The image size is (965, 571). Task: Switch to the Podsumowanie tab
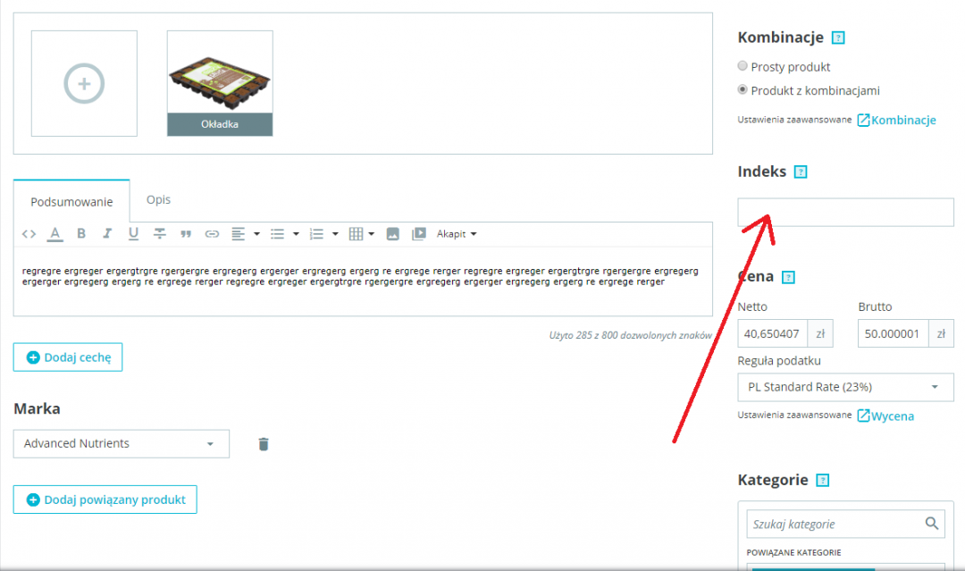pos(71,201)
